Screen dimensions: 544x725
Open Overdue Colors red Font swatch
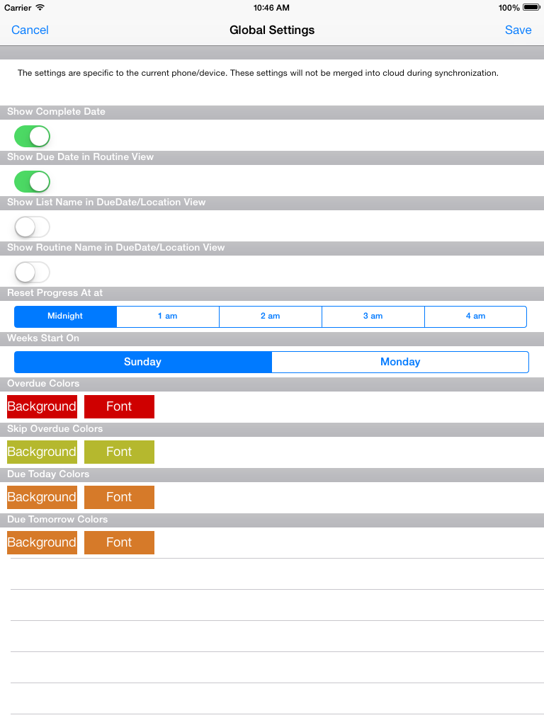pyautogui.click(x=119, y=407)
